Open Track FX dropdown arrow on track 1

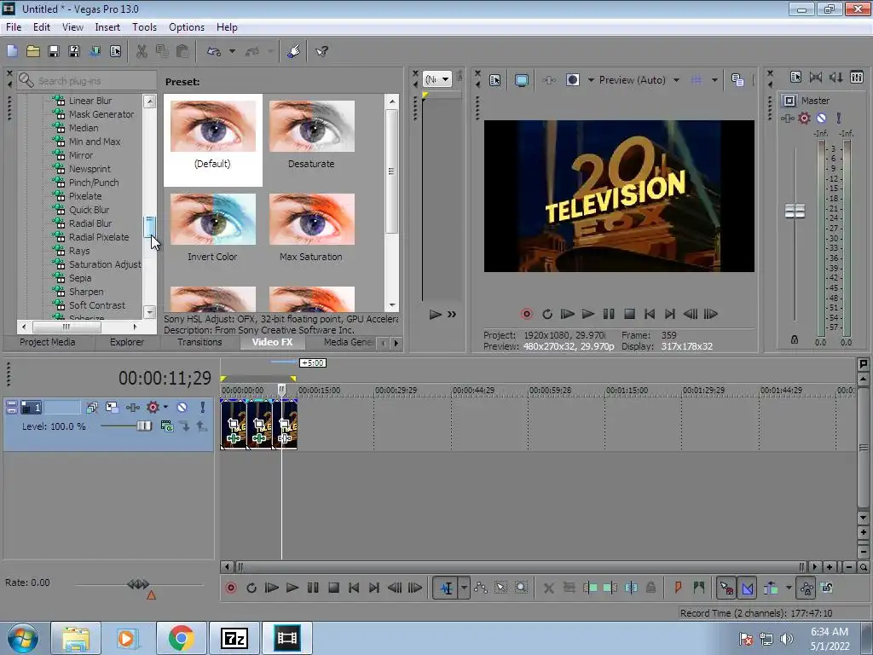click(x=165, y=407)
